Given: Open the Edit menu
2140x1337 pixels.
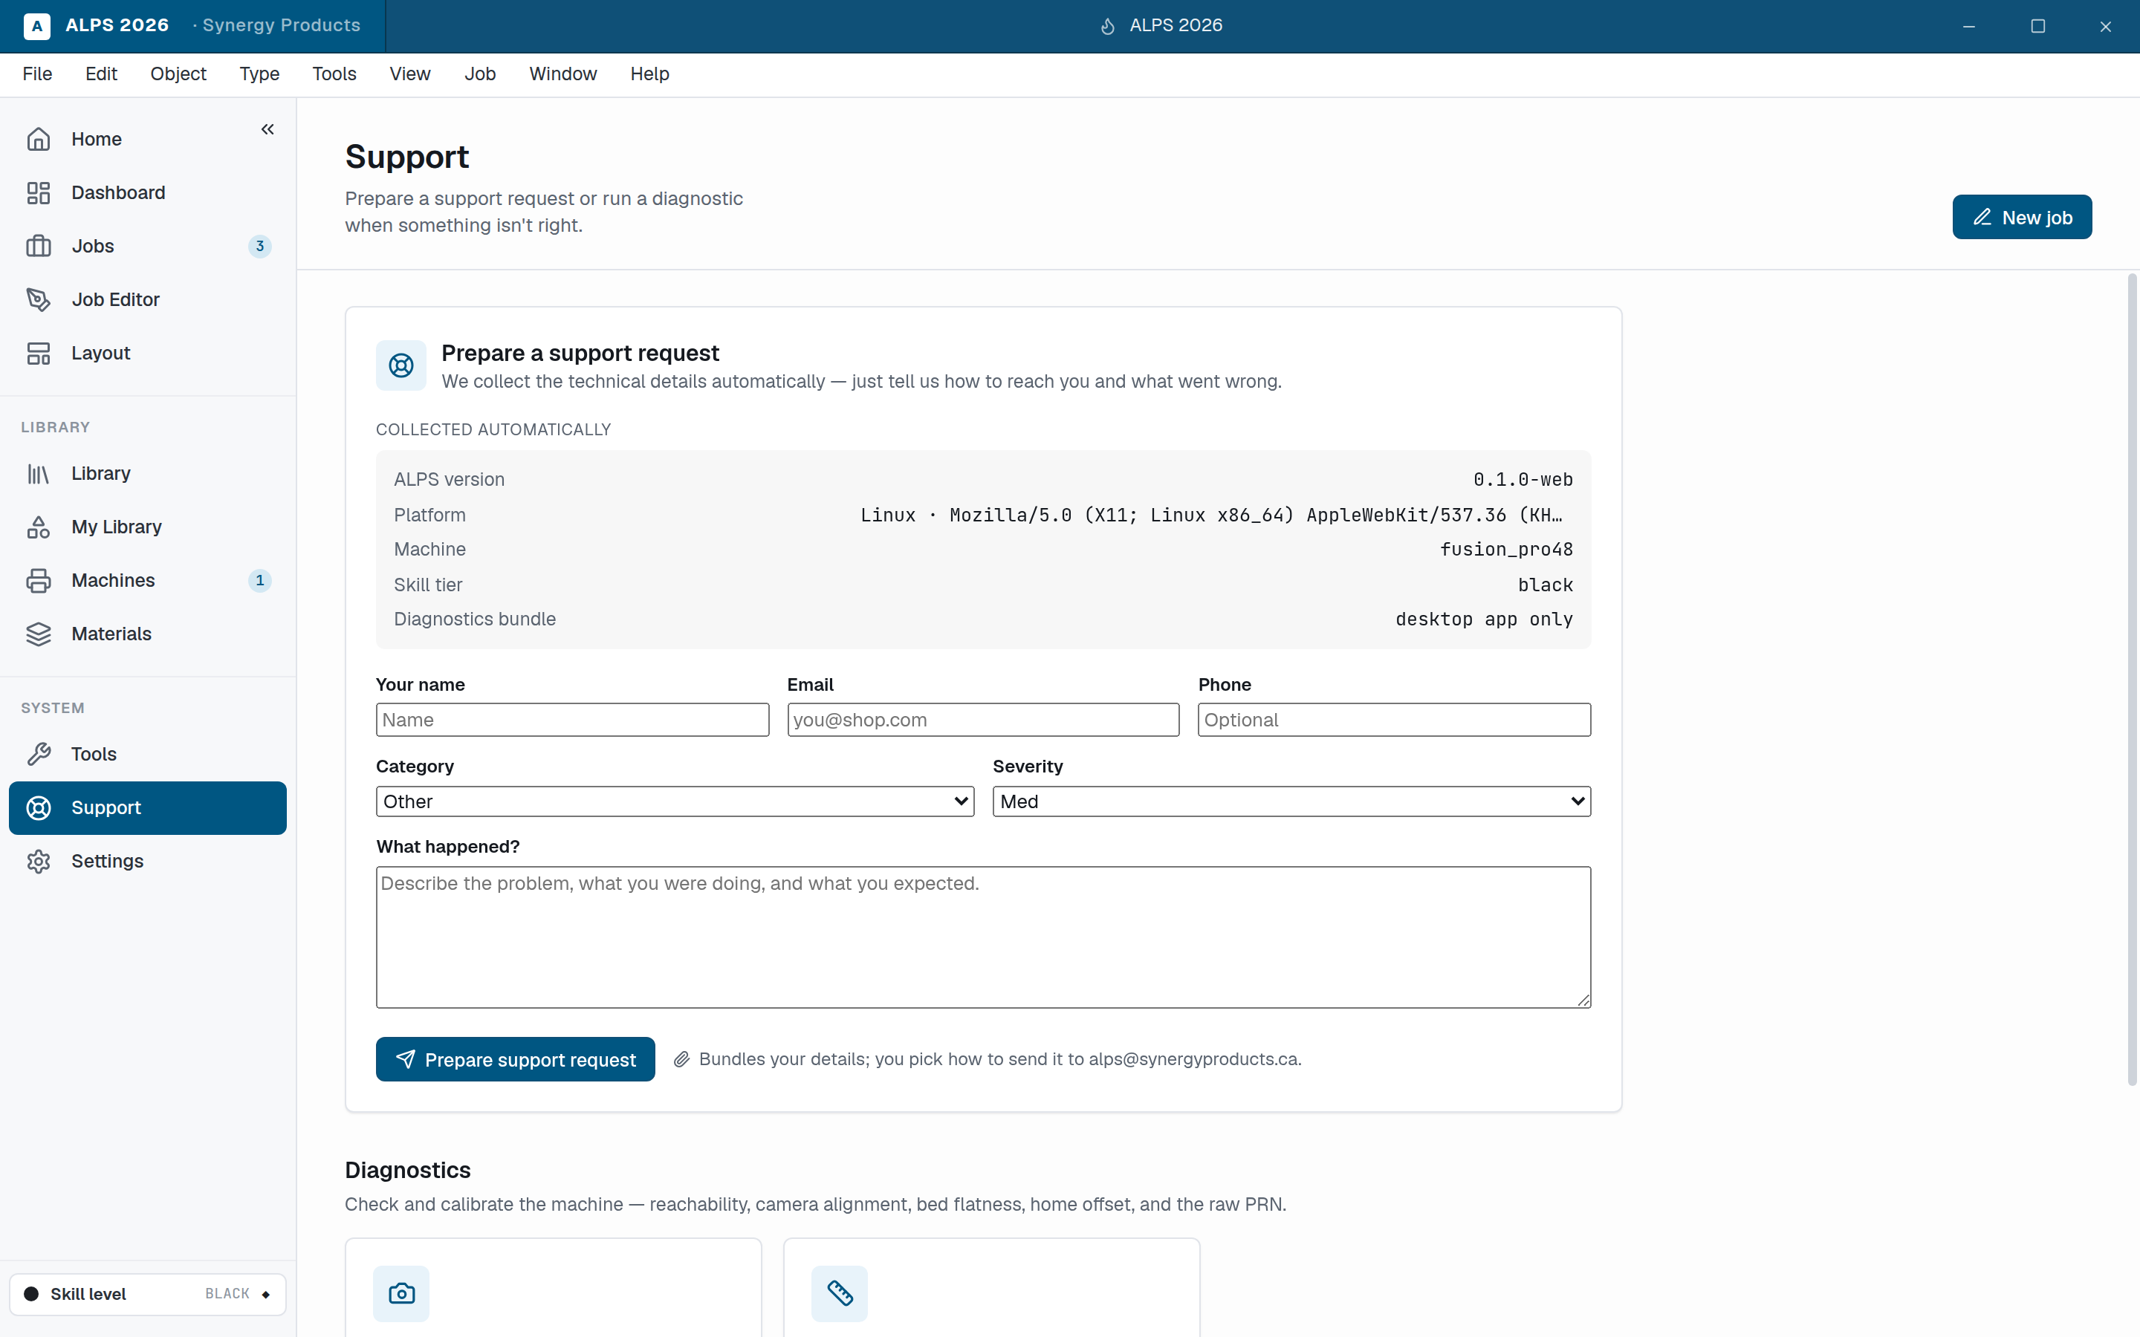Looking at the screenshot, I should pos(101,74).
